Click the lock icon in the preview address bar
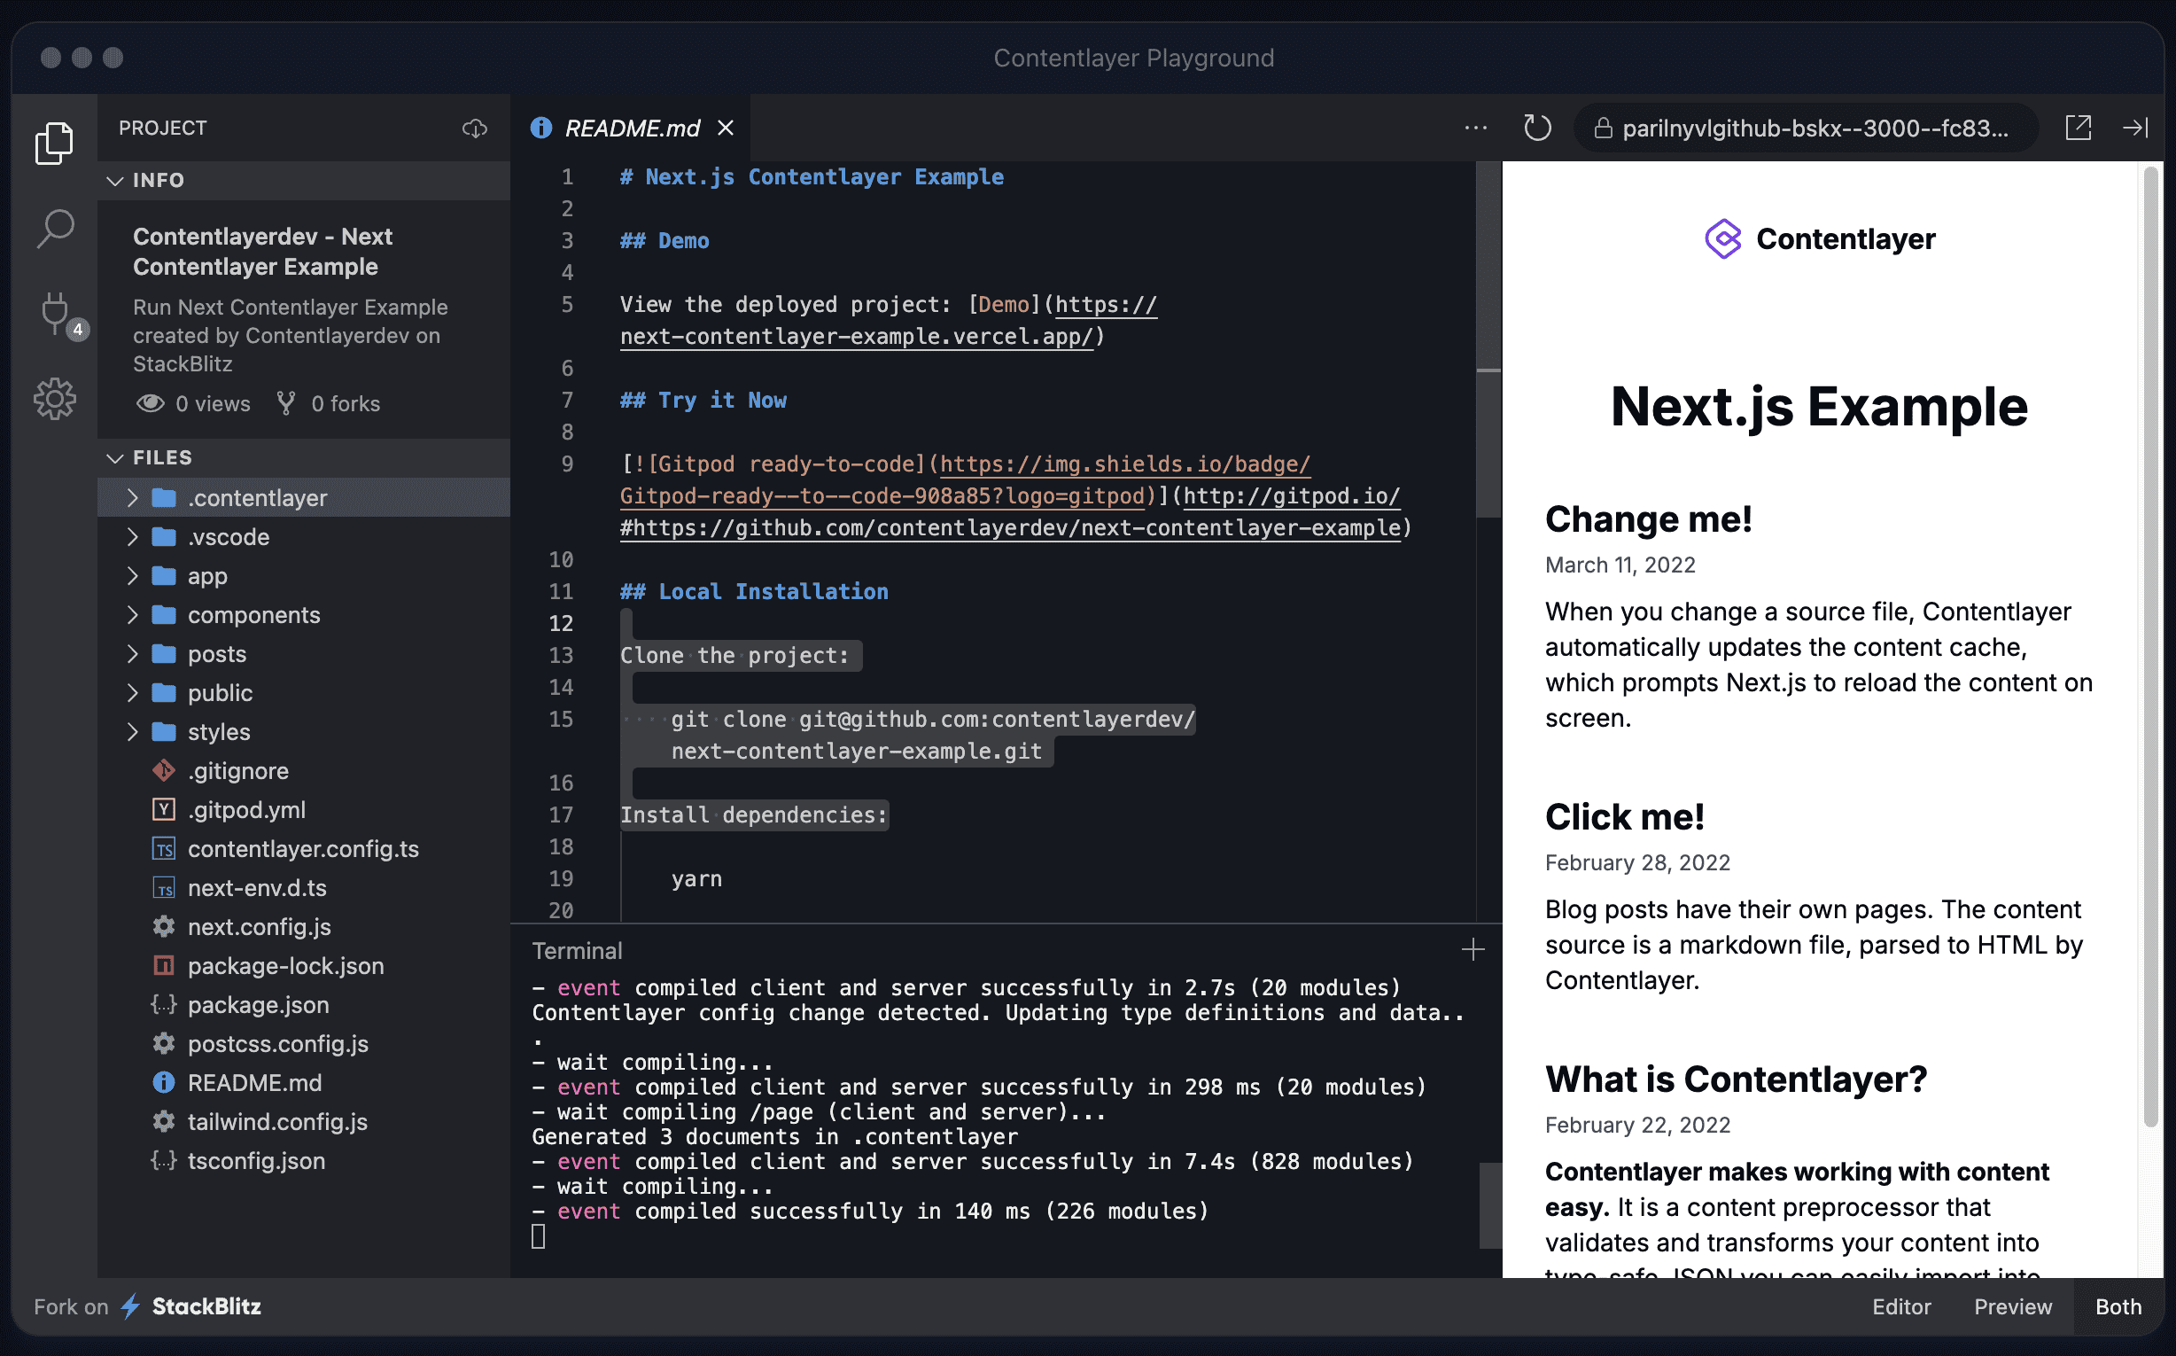The height and width of the screenshot is (1356, 2176). [1603, 128]
